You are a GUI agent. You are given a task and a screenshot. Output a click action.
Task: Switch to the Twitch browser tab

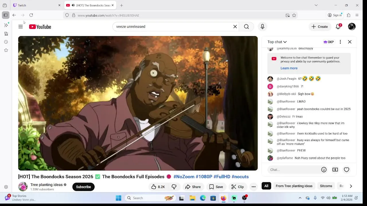[x=35, y=5]
